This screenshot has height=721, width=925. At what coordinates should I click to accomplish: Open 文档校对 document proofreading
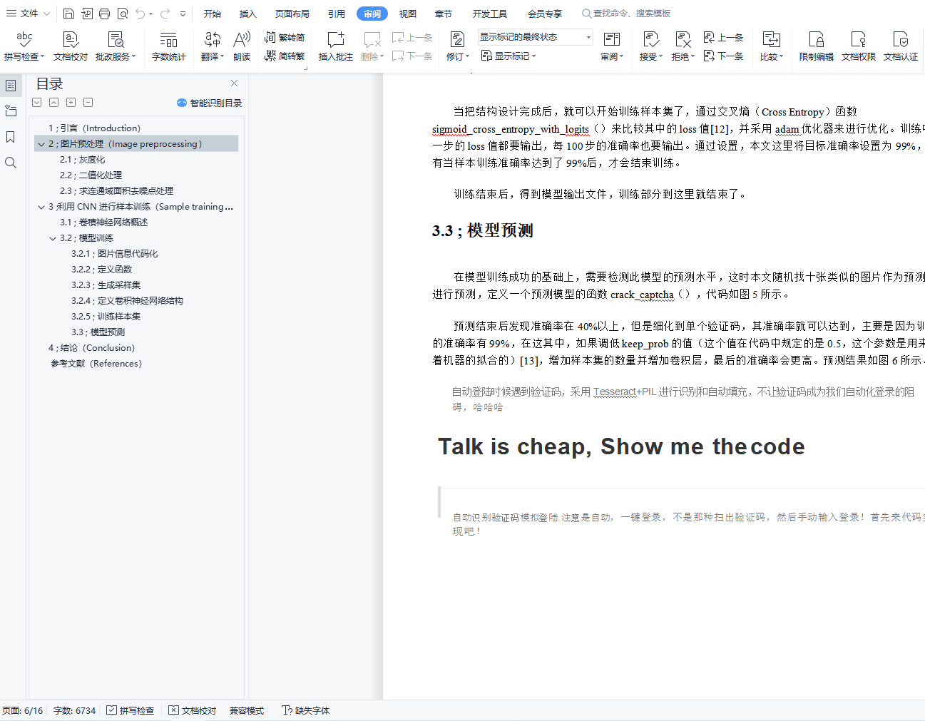70,46
